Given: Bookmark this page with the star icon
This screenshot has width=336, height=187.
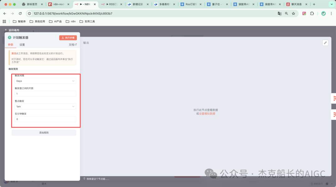Looking at the screenshot, I should point(293,13).
